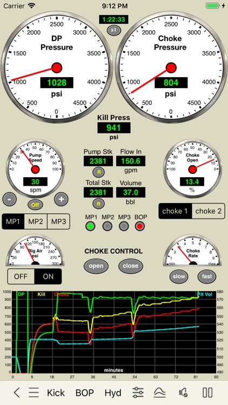Viewport: 228px width, 405px height.
Task: Tap the 13.4 percent choke readout
Action: [192, 181]
